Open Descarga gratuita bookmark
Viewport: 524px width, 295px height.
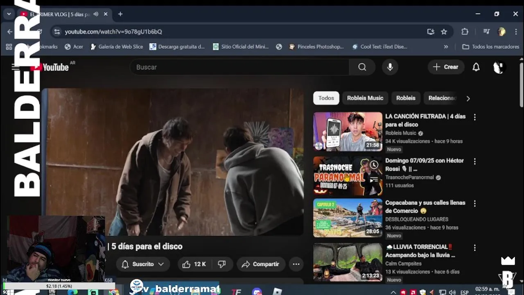pos(177,47)
